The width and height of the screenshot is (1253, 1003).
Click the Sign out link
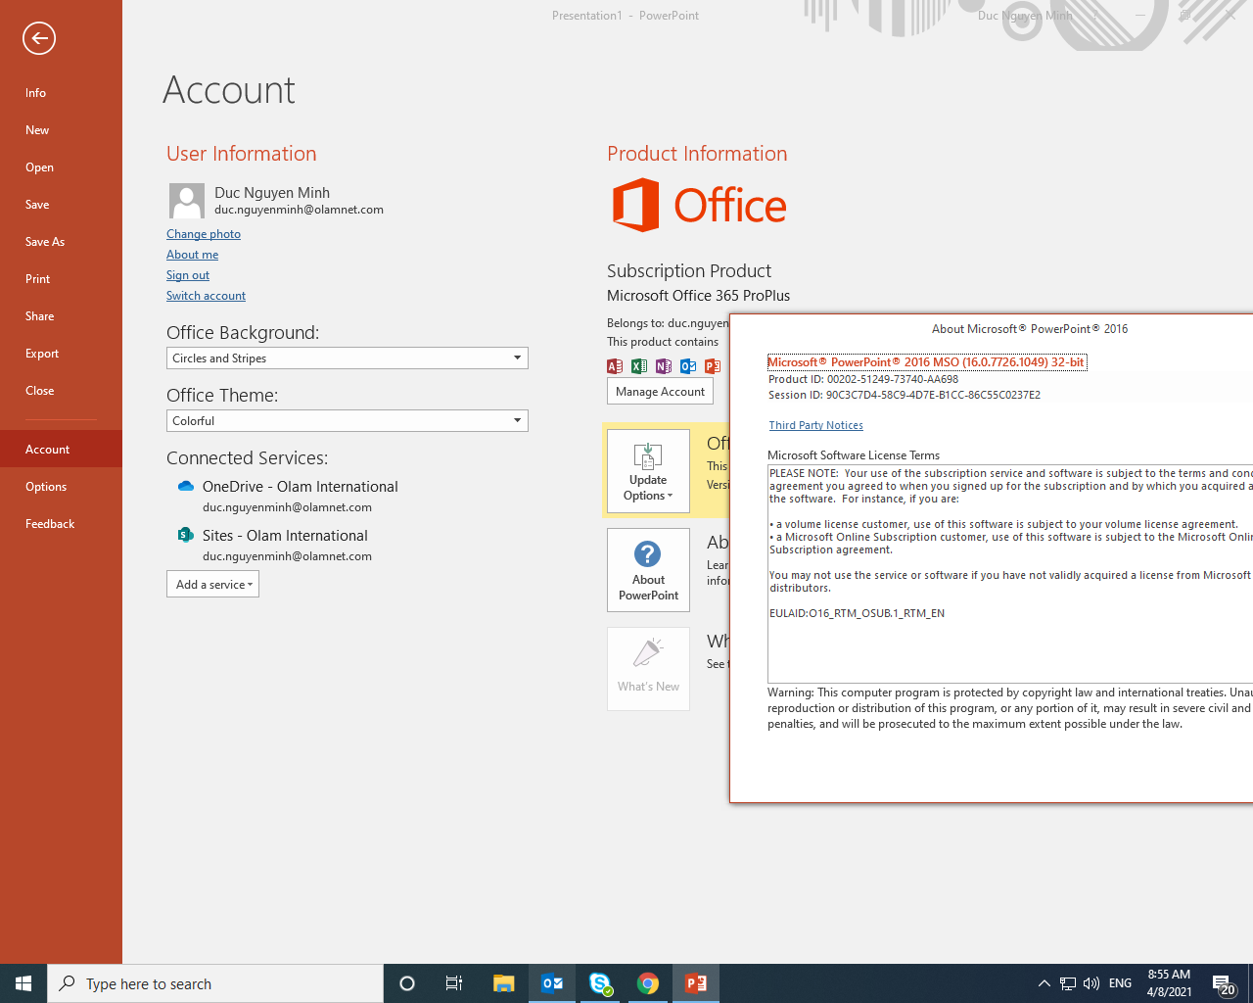188,275
